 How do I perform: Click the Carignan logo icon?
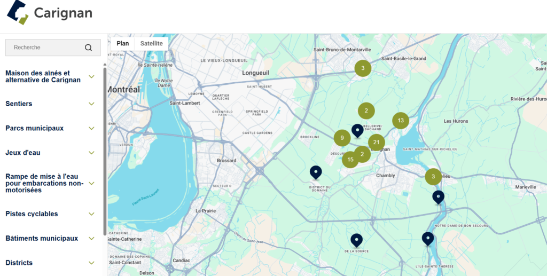coord(17,12)
